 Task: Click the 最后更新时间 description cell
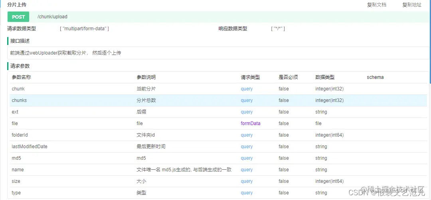[151, 147]
